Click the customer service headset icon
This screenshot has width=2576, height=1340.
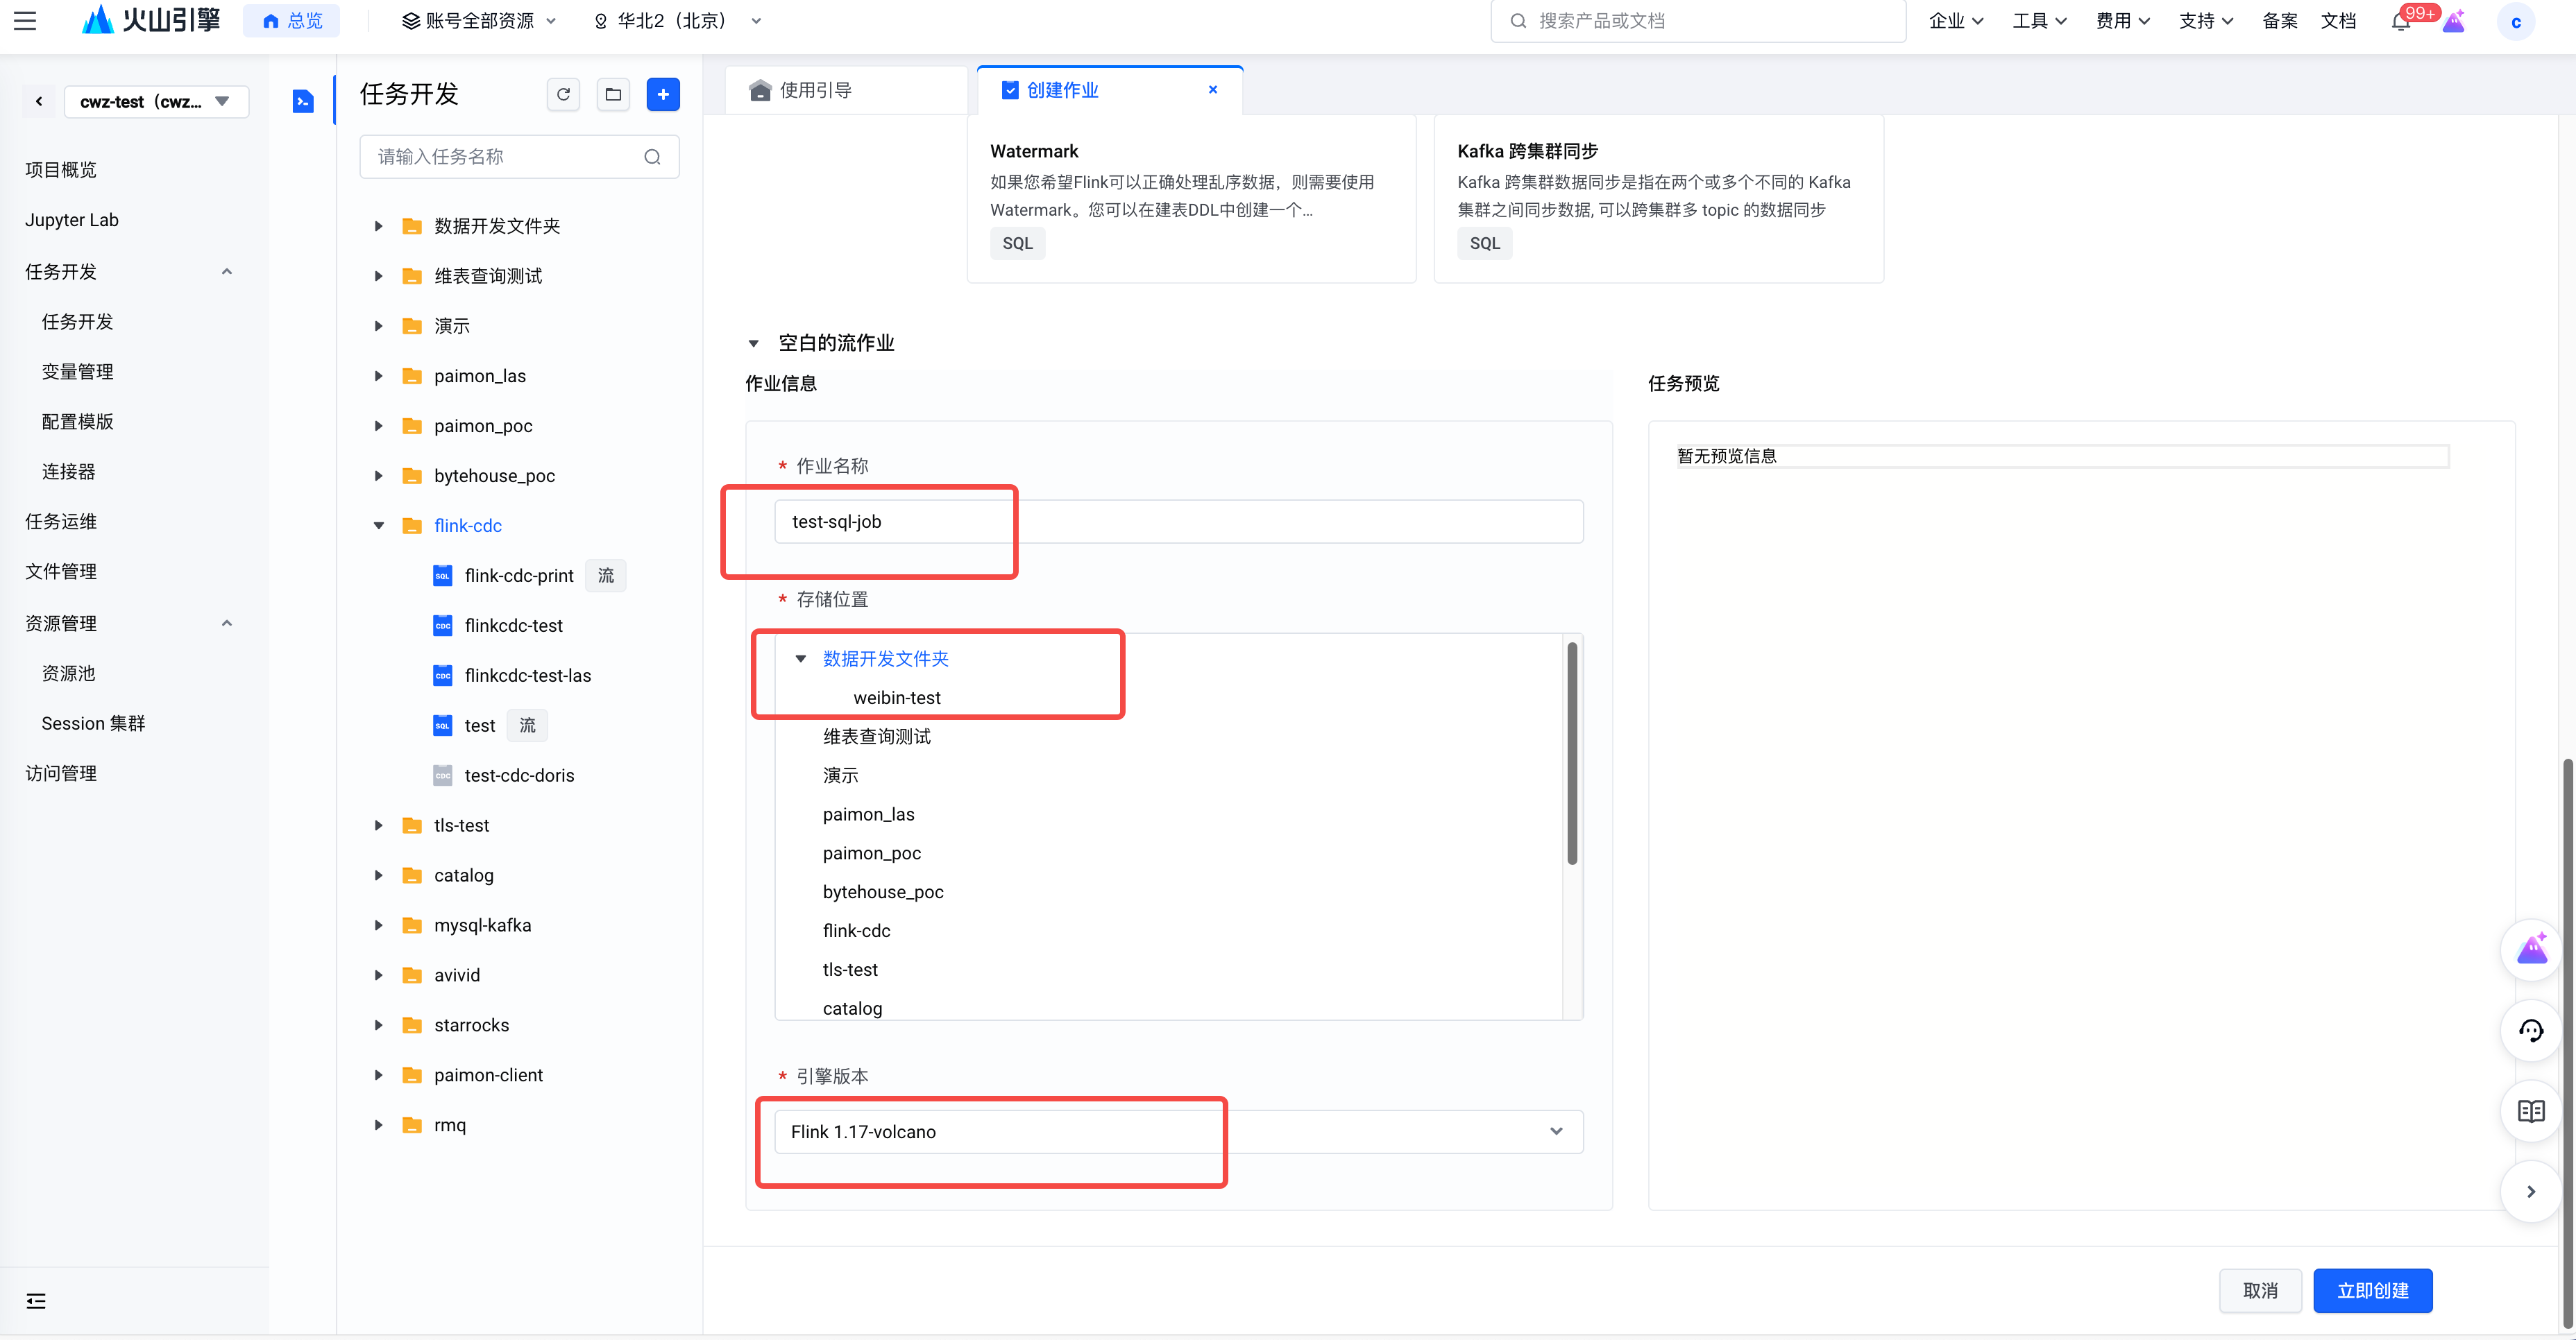tap(2530, 1030)
